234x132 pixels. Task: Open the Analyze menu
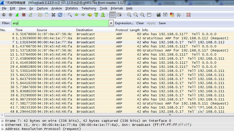click(x=57, y=8)
